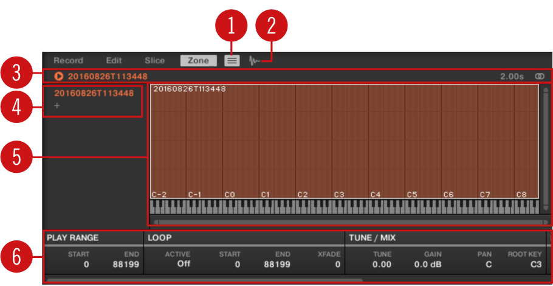Switch to the Record tab
This screenshot has width=553, height=286.
pyautogui.click(x=68, y=61)
